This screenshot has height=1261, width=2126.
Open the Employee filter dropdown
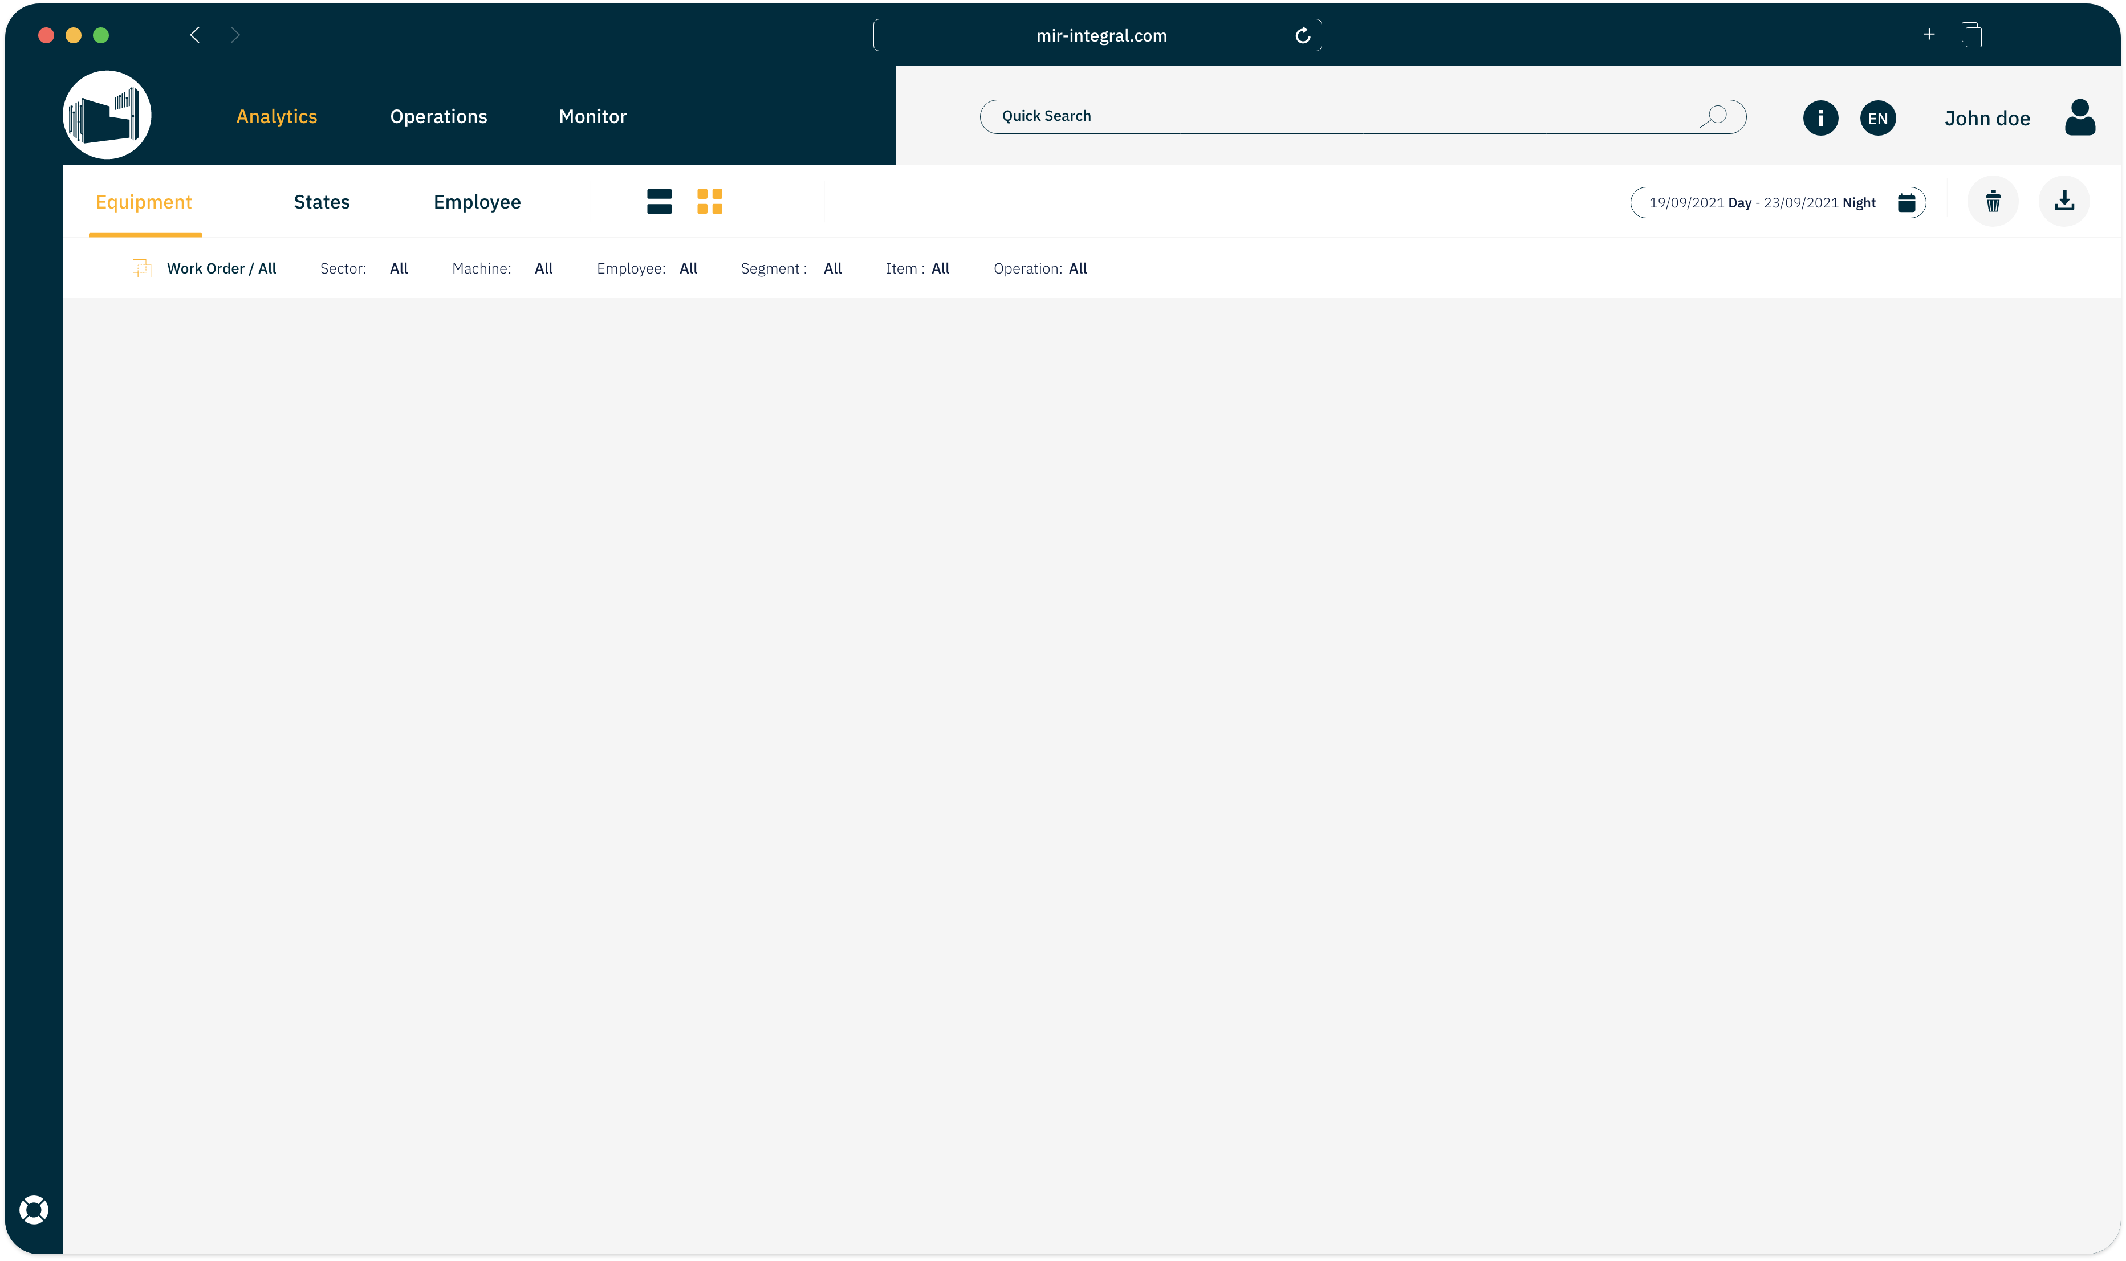pyautogui.click(x=647, y=268)
